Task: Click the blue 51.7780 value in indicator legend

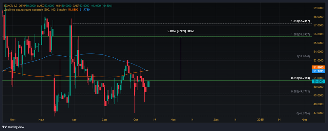Action: (x=85, y=10)
